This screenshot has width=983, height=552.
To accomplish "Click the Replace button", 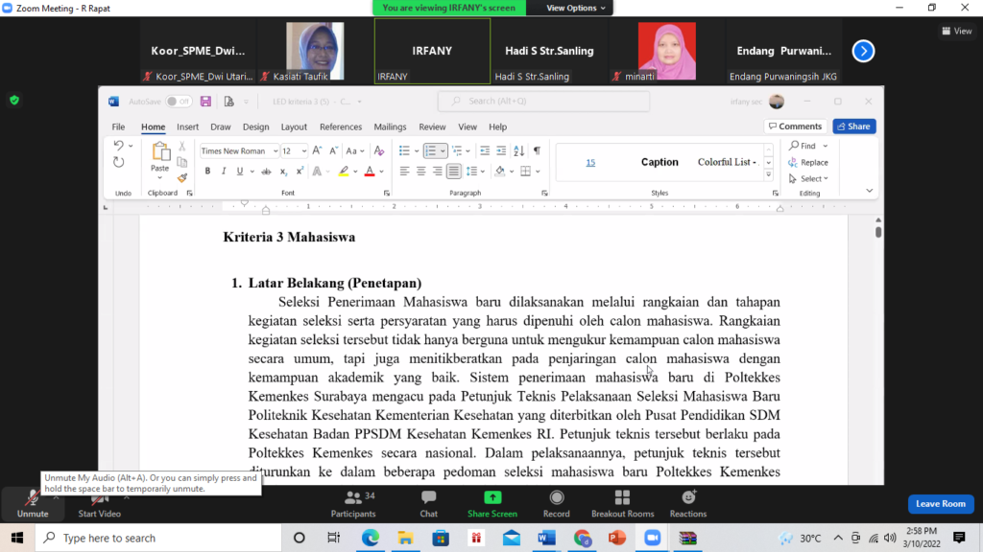I will pyautogui.click(x=808, y=163).
